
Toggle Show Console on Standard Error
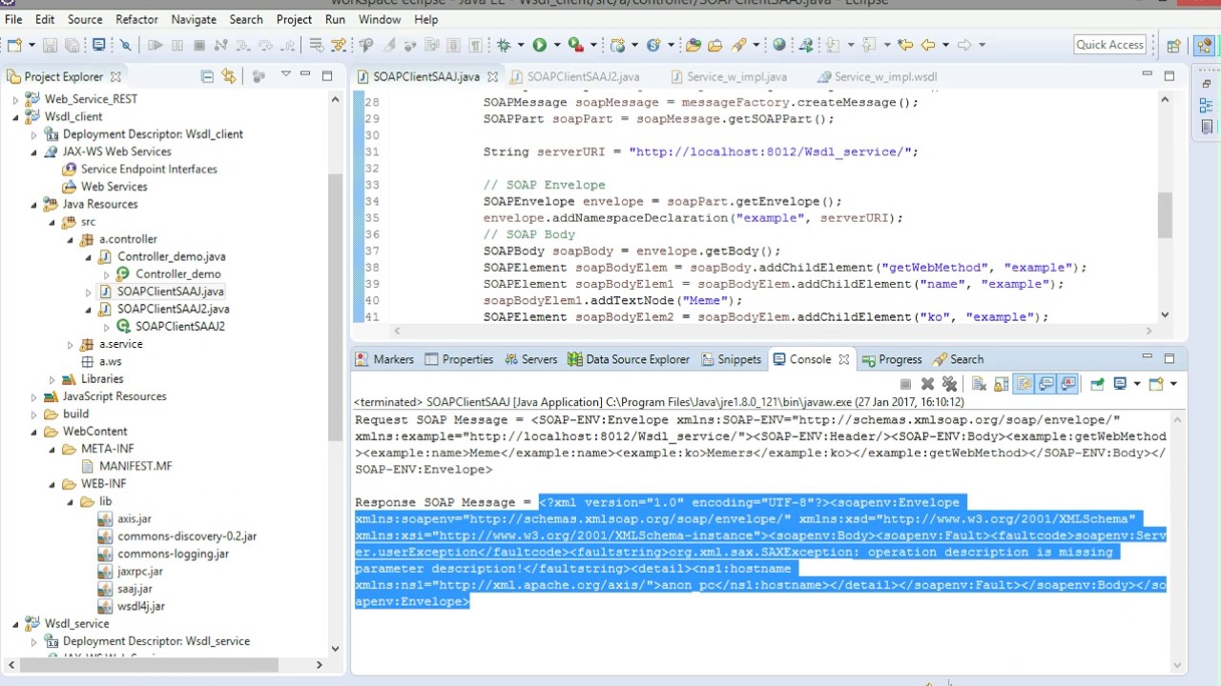[1067, 384]
